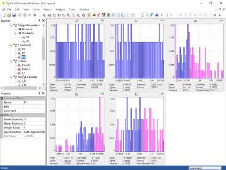Click the Penalty criterion icon in tree
The width and height of the screenshot is (226, 170).
click(x=19, y=65)
